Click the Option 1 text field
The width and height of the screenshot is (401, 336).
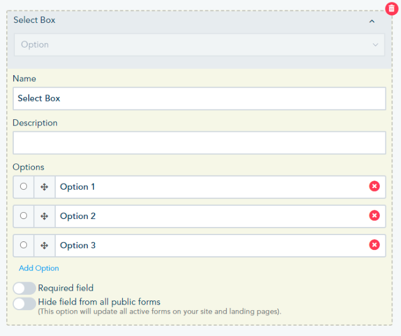coord(209,187)
